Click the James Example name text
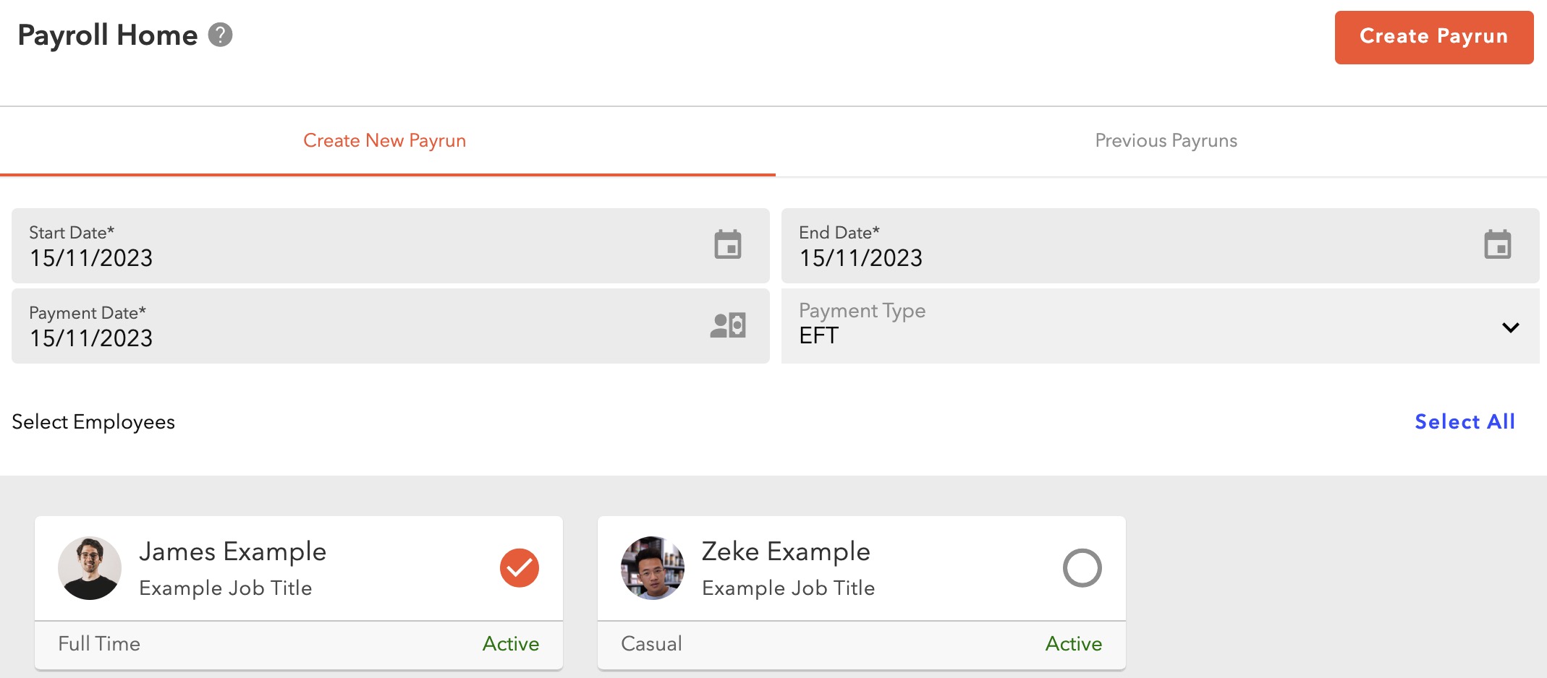This screenshot has width=1547, height=678. 232,552
